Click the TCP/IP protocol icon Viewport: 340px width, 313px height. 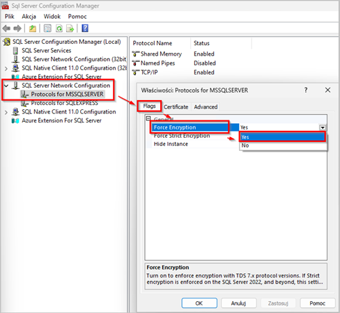(x=136, y=72)
